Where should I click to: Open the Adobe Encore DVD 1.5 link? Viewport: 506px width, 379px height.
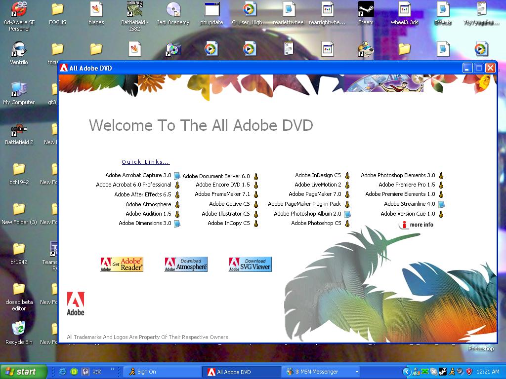click(223, 185)
